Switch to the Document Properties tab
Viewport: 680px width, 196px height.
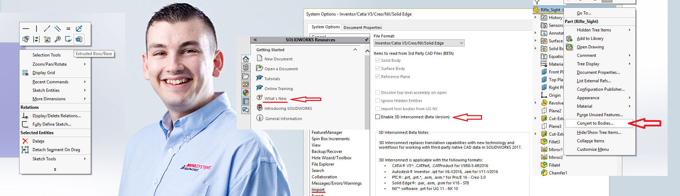pyautogui.click(x=363, y=28)
